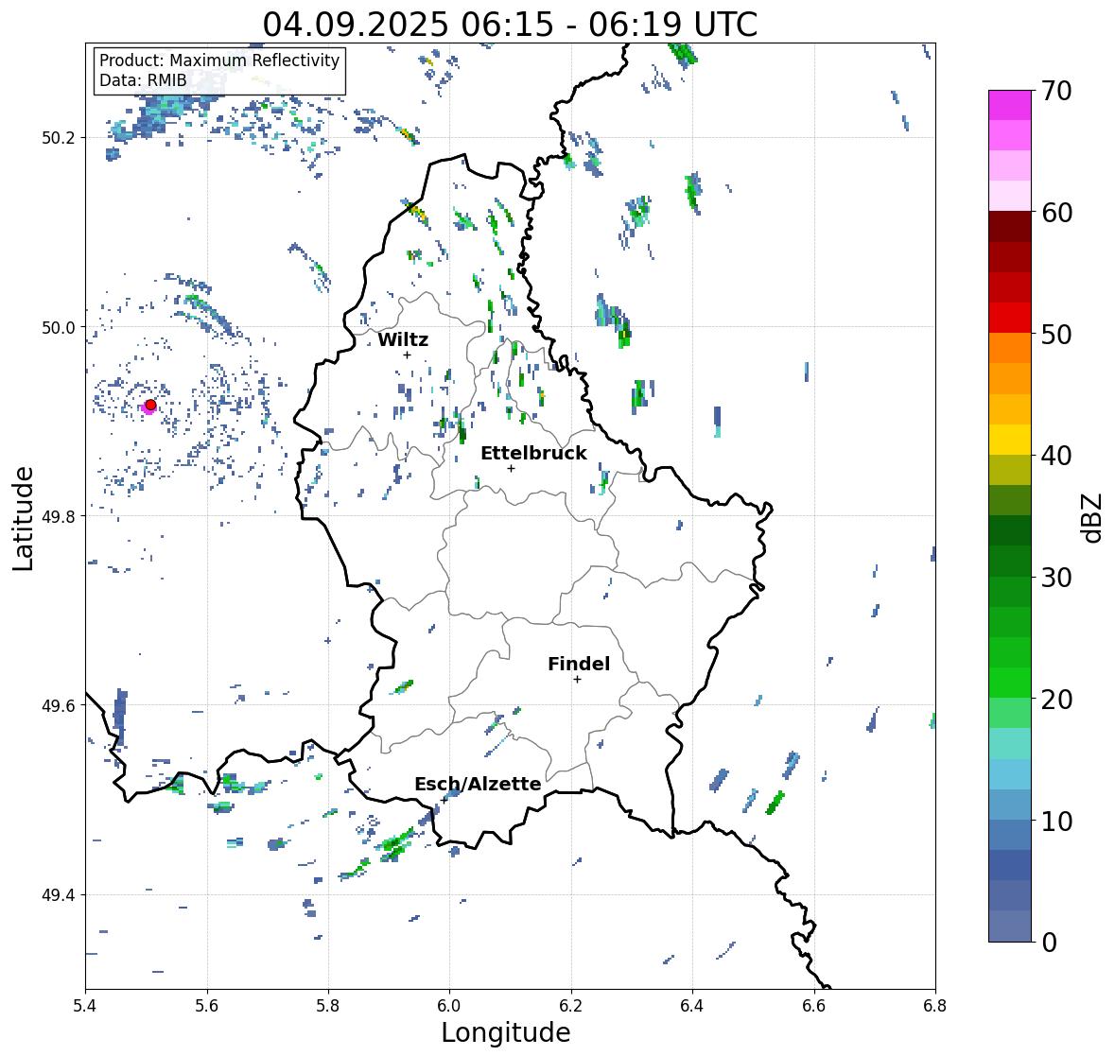Click the dBZ colorbar label

point(1093,517)
